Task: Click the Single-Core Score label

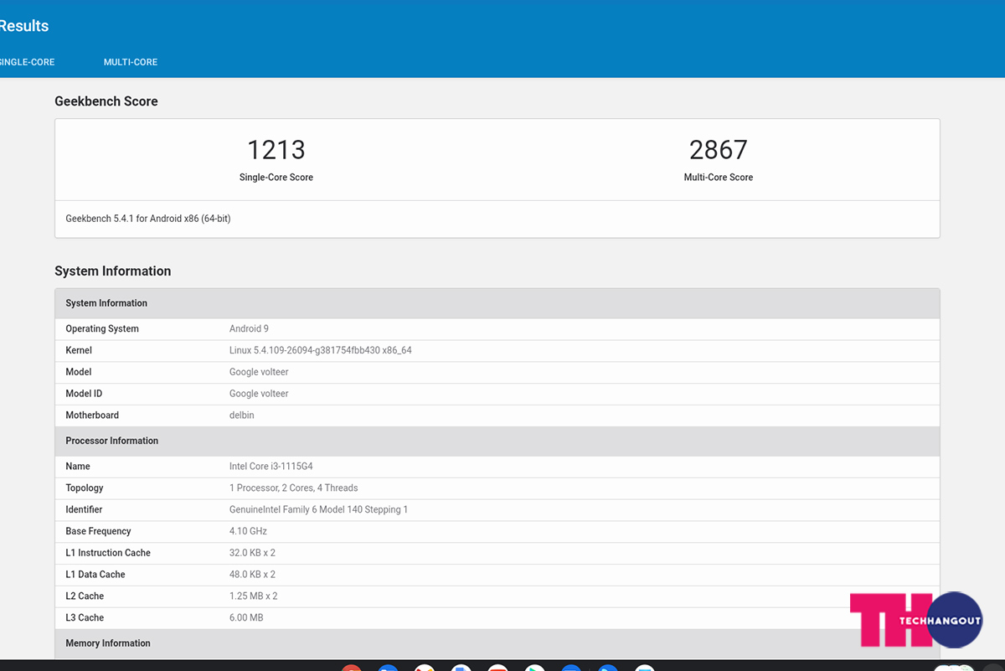Action: (x=276, y=178)
